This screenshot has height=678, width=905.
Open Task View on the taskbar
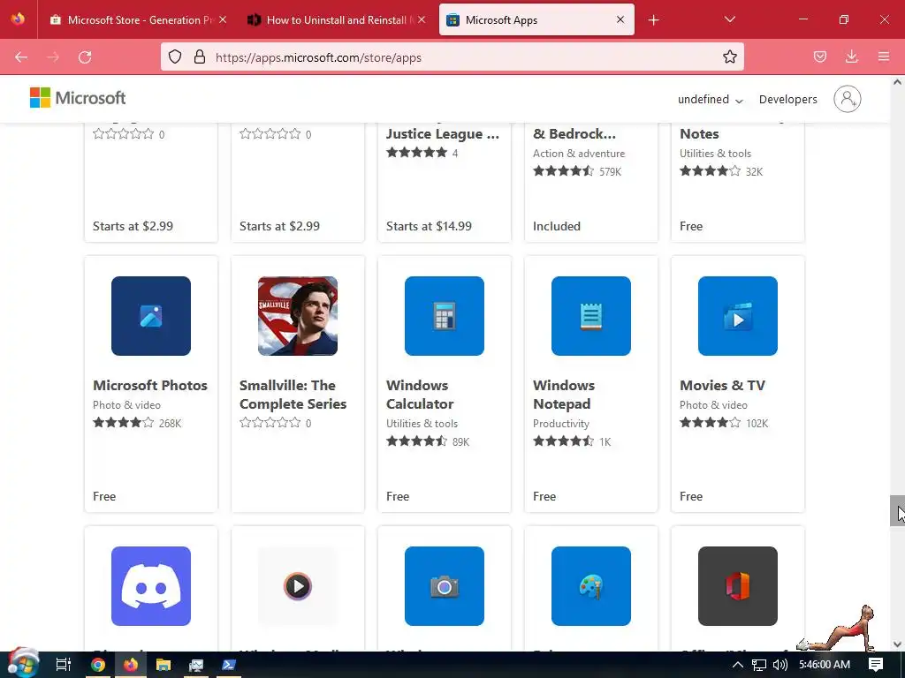point(64,665)
